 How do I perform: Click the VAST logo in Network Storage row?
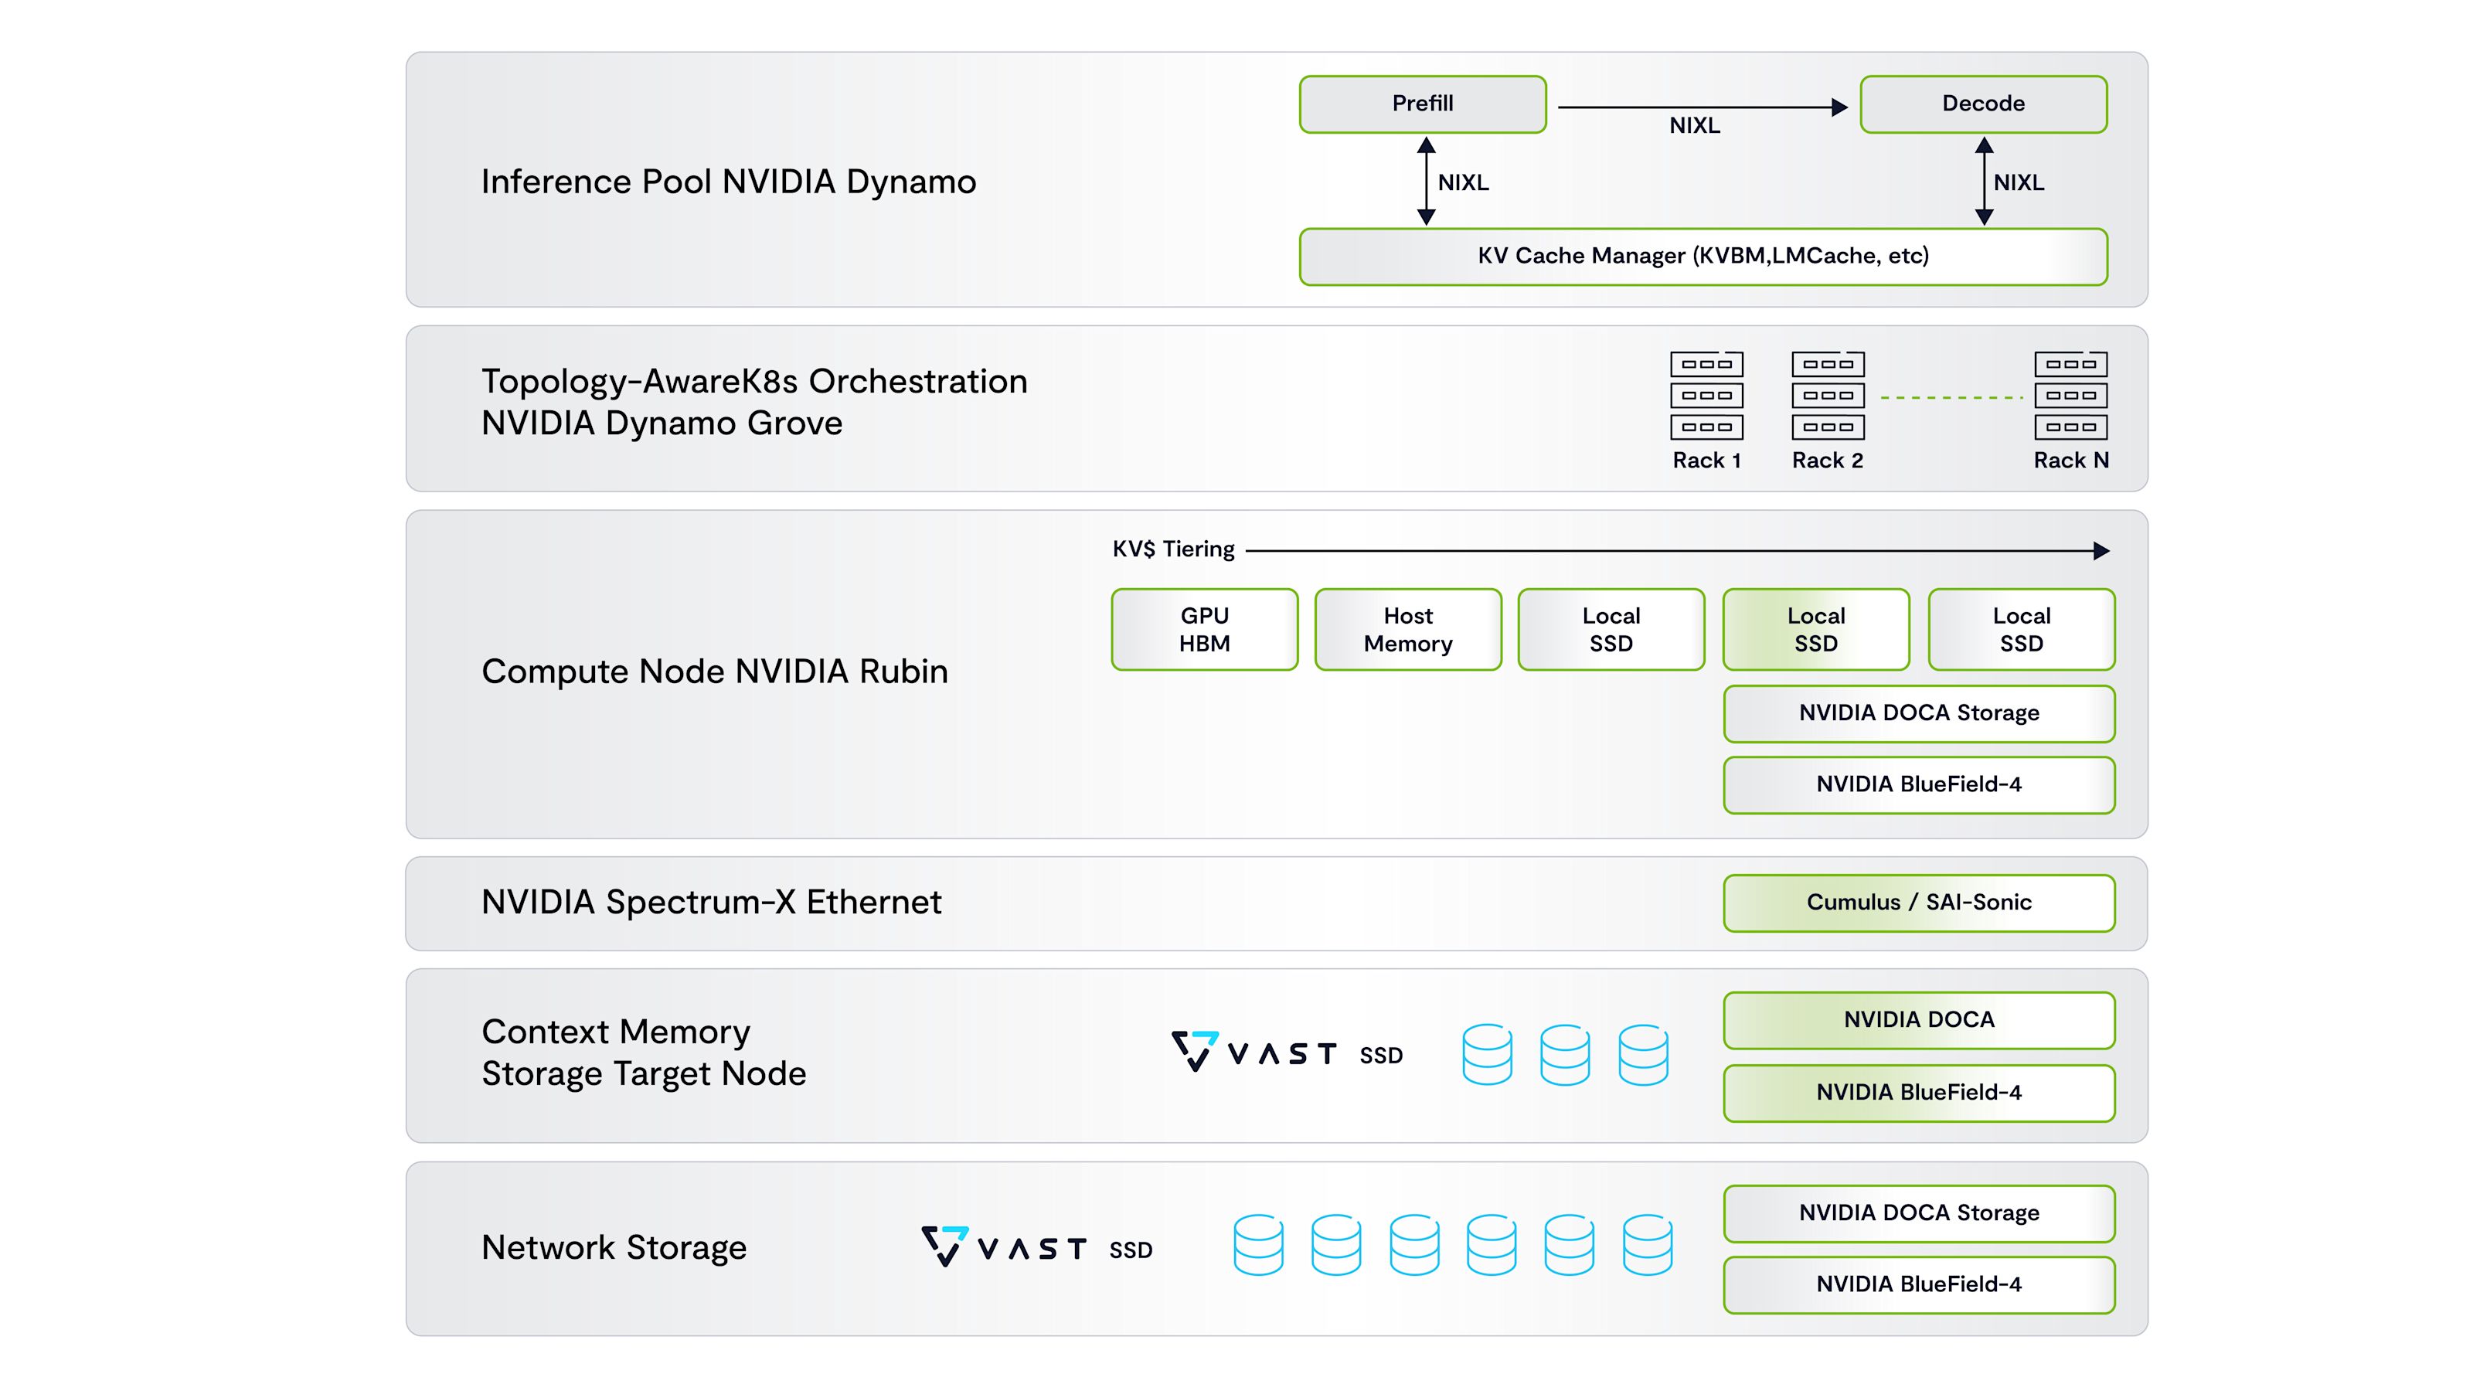1004,1246
